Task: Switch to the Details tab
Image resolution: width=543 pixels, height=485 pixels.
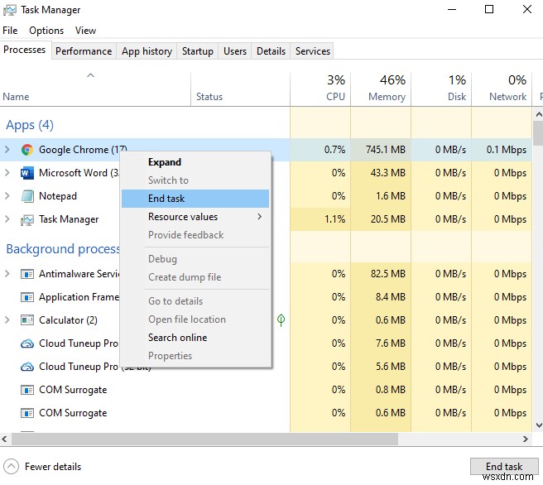Action: click(271, 51)
